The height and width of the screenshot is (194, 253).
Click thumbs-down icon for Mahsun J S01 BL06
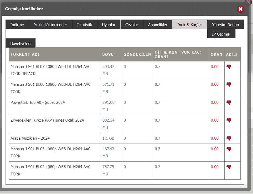tap(229, 84)
